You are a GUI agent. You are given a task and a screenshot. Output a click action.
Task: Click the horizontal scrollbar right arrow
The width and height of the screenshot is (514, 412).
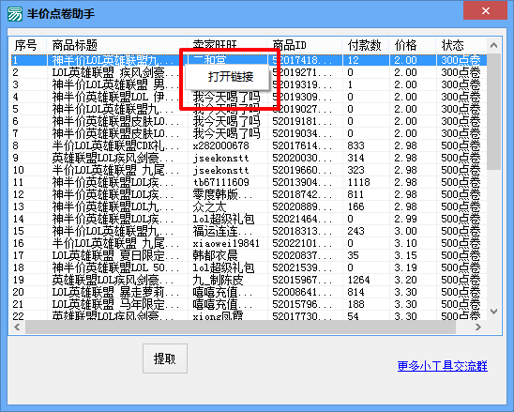[x=478, y=327]
